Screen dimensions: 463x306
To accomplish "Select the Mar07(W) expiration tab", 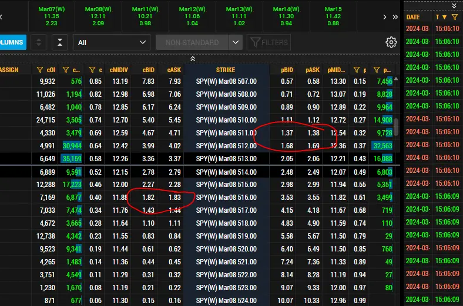I will (51, 16).
